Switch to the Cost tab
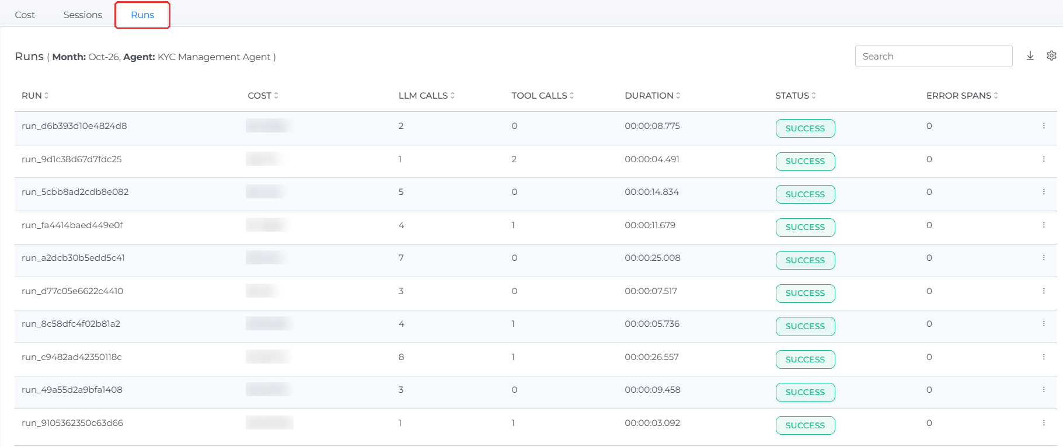Screen dimensions: 1063x447 click(x=25, y=15)
